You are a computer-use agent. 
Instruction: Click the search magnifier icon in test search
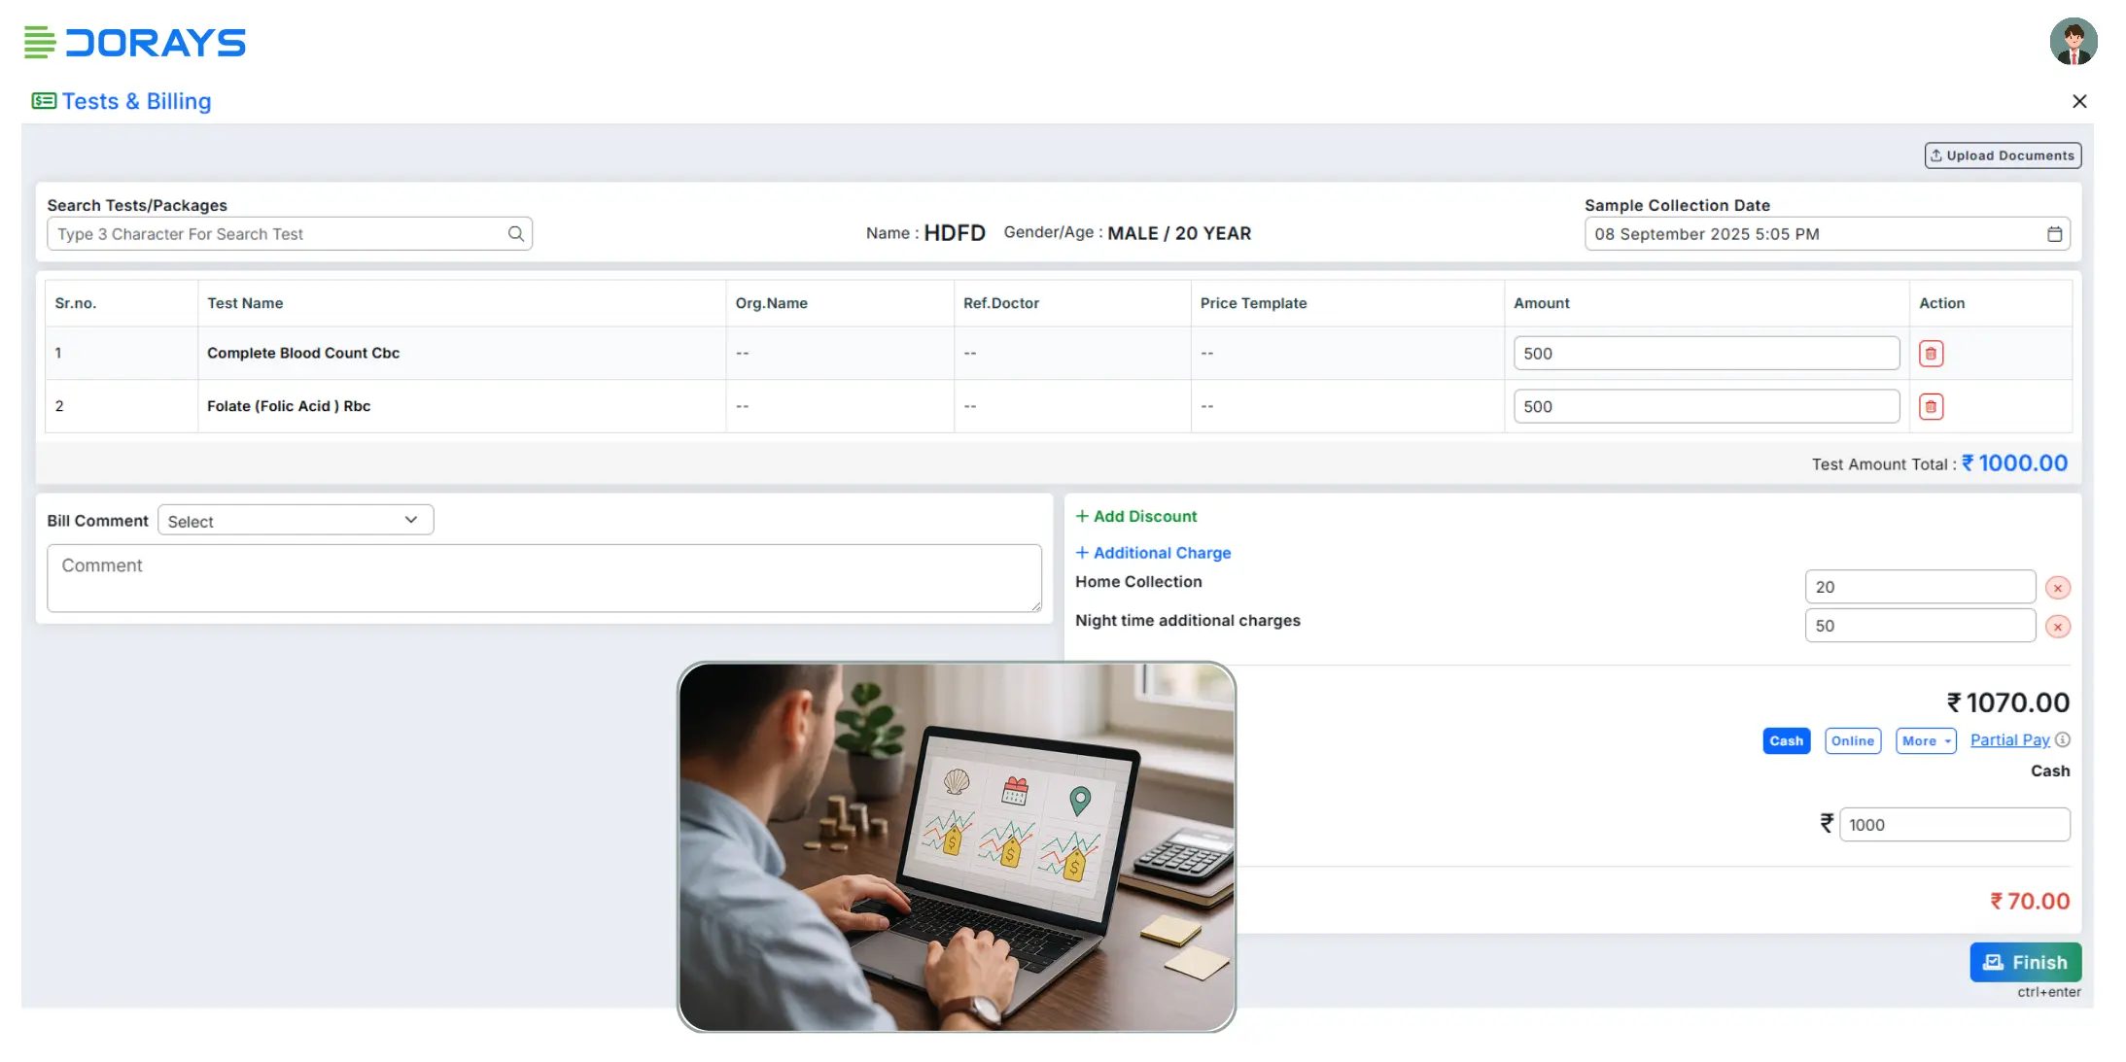coord(515,234)
